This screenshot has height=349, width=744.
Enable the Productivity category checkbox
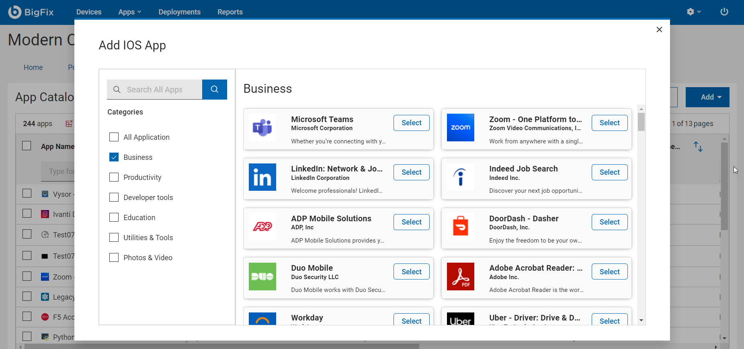point(114,177)
